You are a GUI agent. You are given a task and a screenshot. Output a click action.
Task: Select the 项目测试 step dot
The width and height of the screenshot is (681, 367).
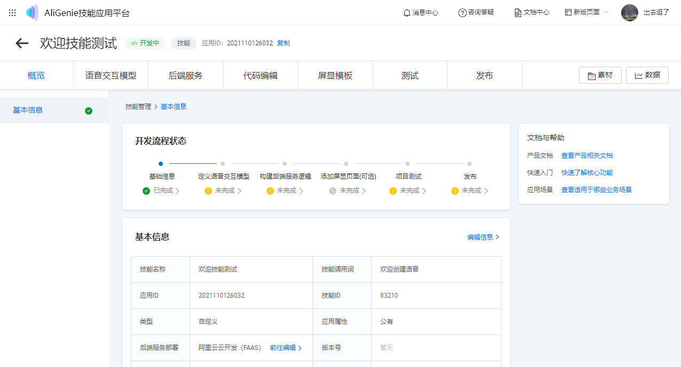[x=408, y=164]
